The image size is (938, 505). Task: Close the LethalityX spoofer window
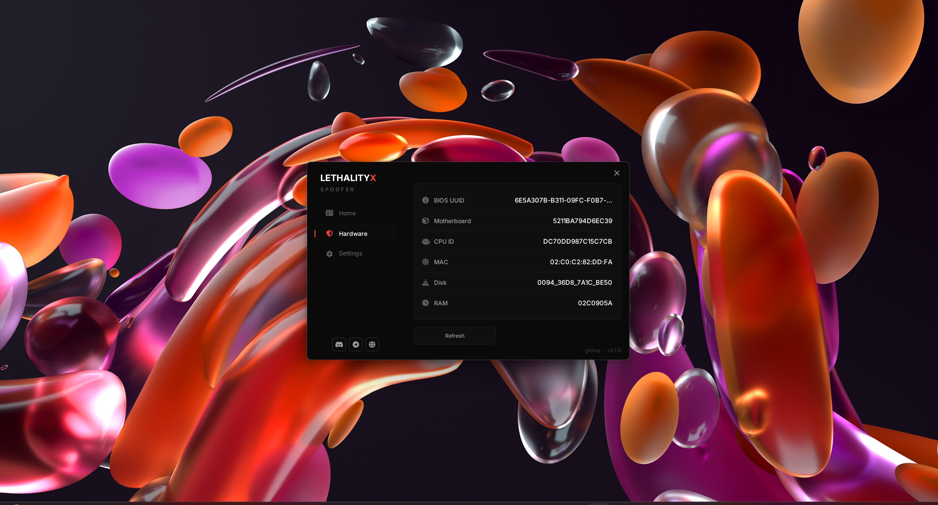pos(617,173)
